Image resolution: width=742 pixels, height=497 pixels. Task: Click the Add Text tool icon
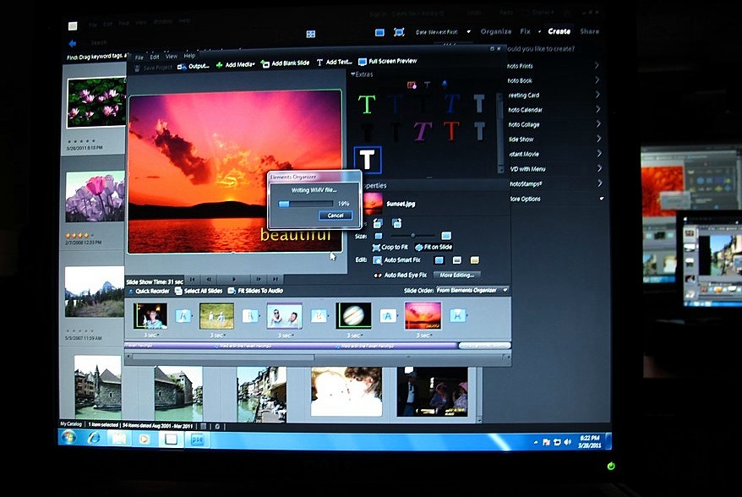[320, 63]
